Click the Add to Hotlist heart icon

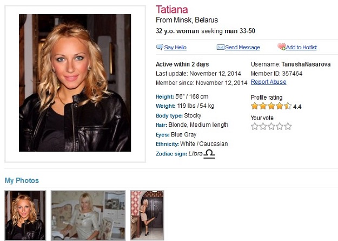pyautogui.click(x=281, y=47)
